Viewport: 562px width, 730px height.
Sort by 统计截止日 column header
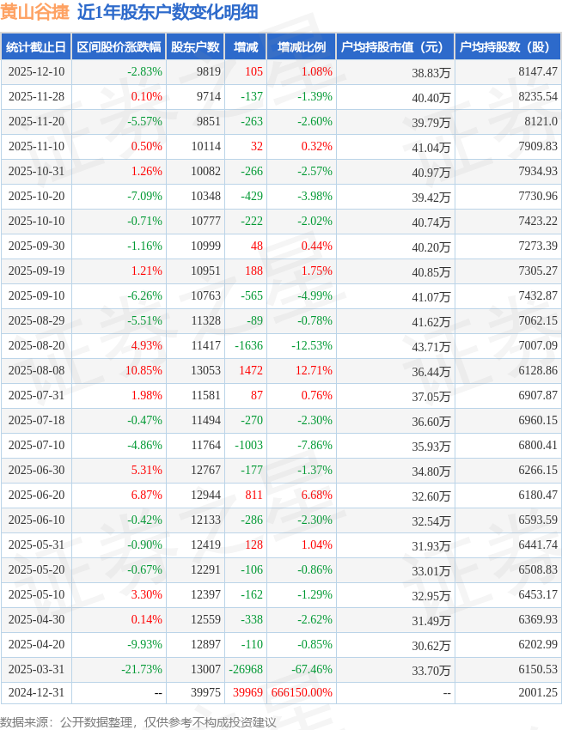coord(36,47)
